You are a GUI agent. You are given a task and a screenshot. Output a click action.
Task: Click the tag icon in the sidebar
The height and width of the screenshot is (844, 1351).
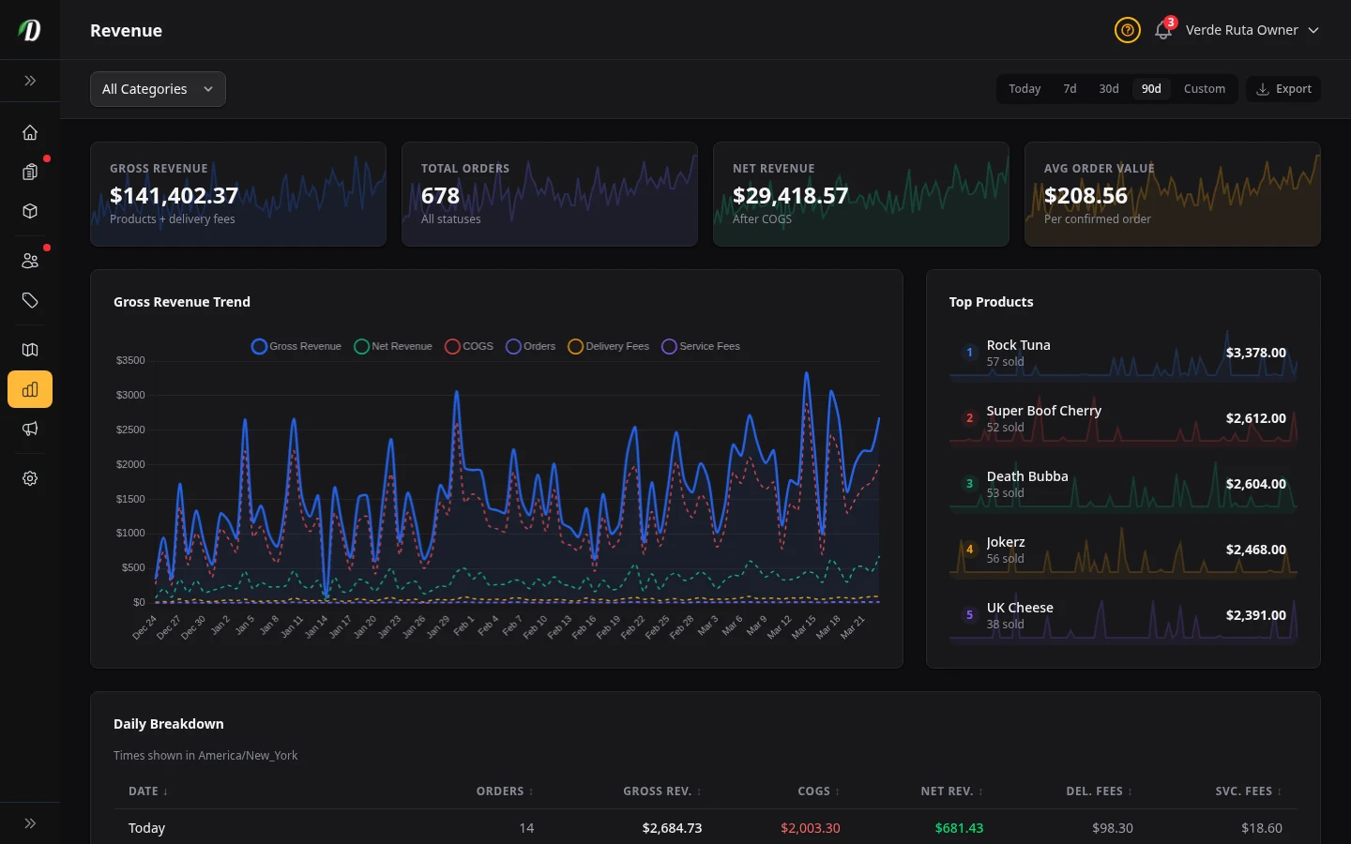click(30, 300)
